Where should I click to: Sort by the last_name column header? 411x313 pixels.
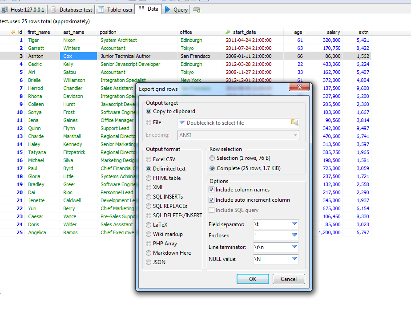79,32
